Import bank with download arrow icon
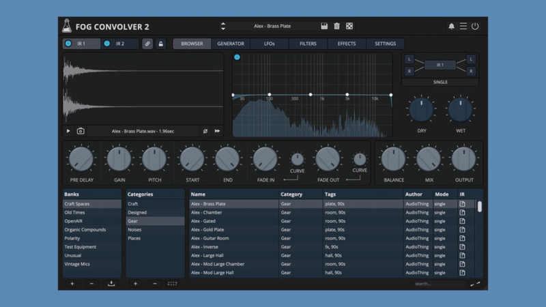 (x=111, y=284)
